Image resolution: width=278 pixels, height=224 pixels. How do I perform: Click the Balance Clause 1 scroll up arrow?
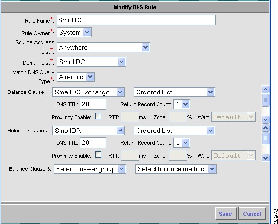[265, 89]
